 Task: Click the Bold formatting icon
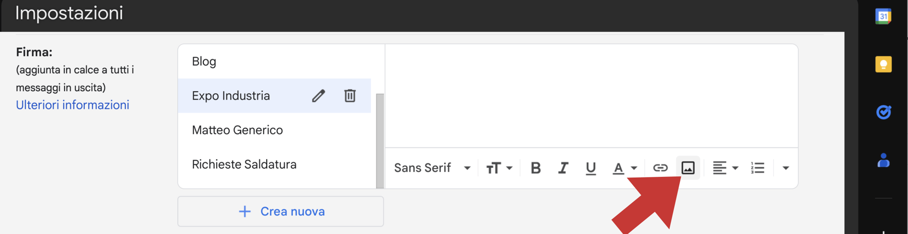coord(536,168)
